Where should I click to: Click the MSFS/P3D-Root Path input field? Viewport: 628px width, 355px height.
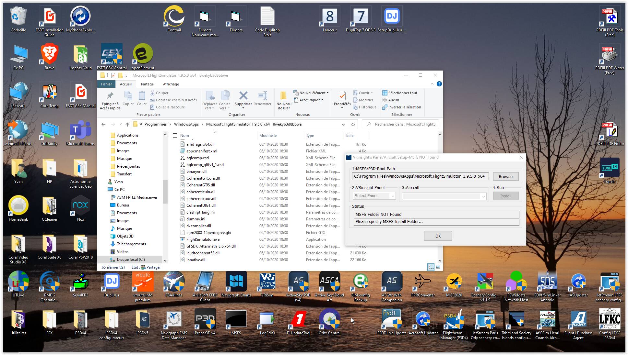[420, 176]
